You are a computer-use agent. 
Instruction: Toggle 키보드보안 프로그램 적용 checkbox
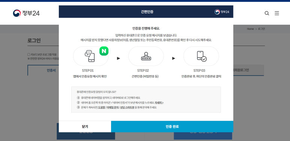pos(29,54)
